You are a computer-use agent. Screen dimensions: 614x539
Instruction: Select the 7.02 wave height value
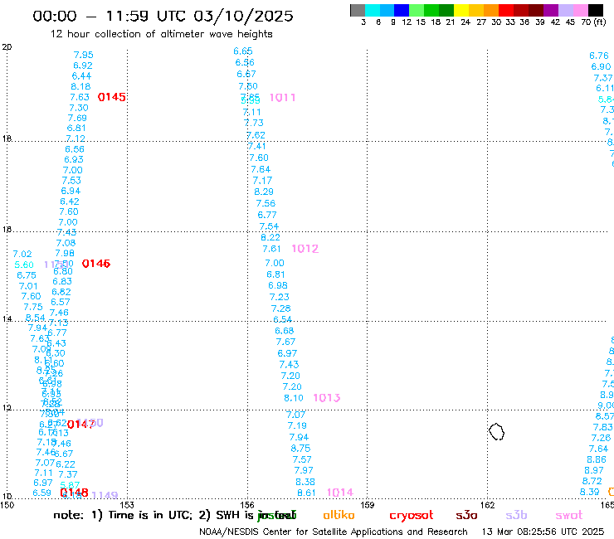pyautogui.click(x=22, y=254)
